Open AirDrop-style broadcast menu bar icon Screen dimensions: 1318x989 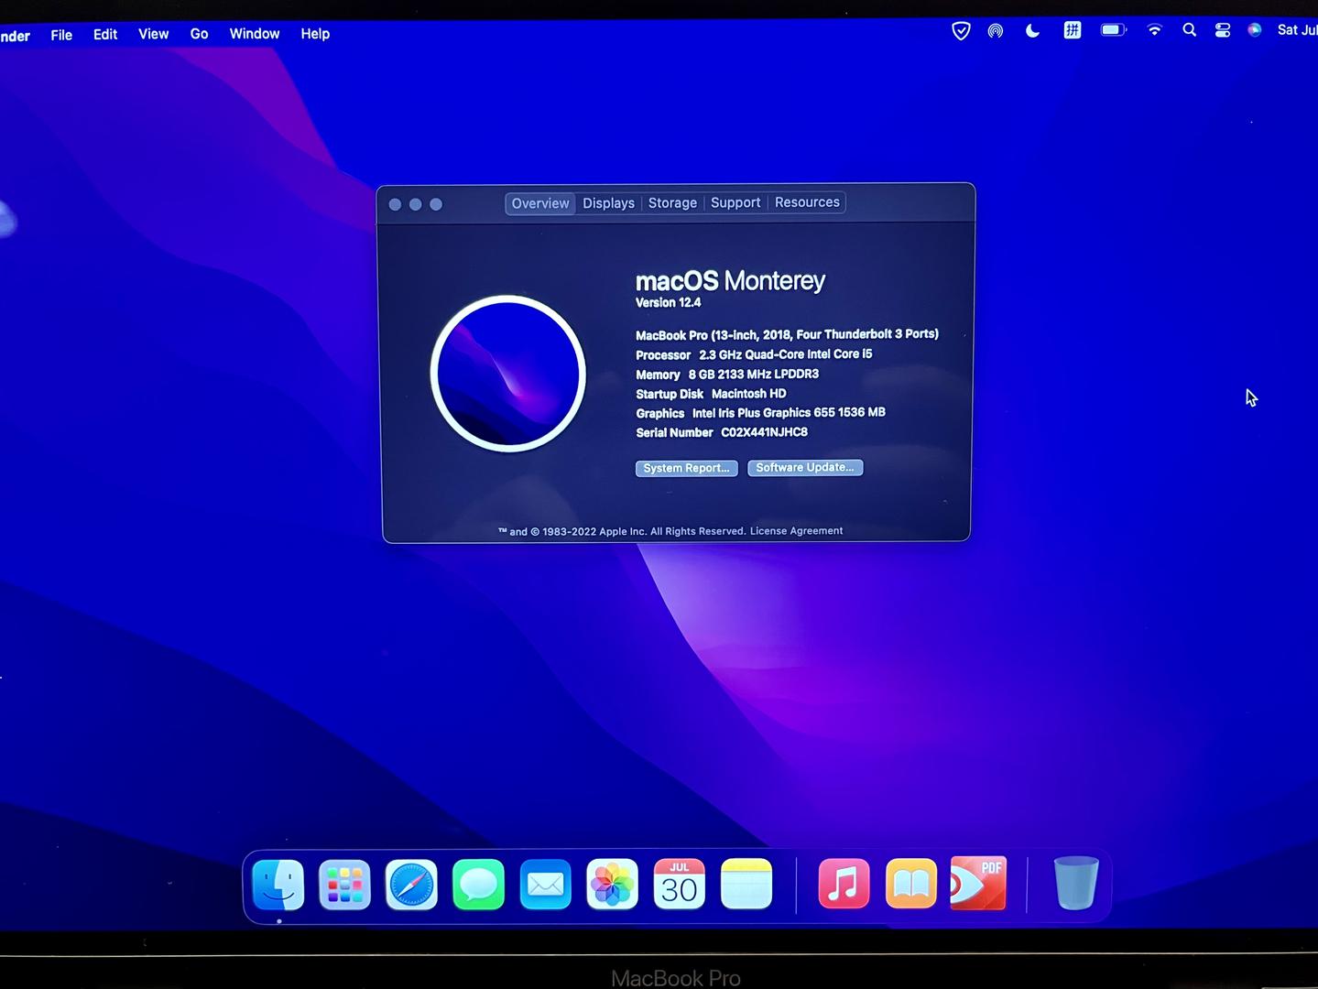pyautogui.click(x=996, y=31)
